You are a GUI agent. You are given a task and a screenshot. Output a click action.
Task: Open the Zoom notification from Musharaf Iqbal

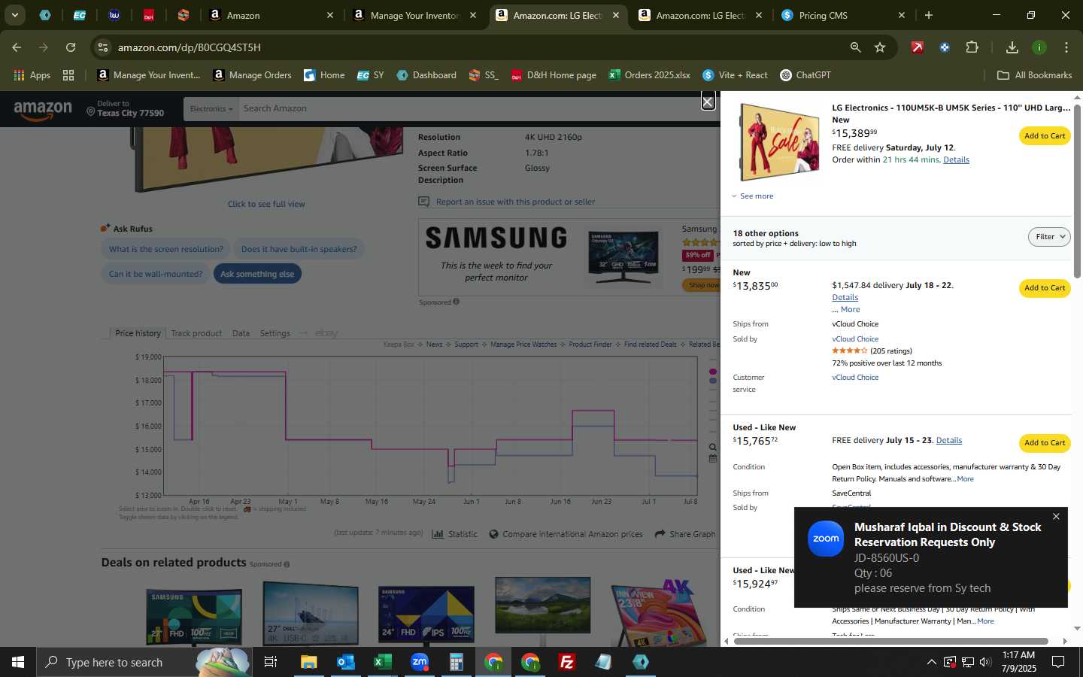tap(931, 557)
